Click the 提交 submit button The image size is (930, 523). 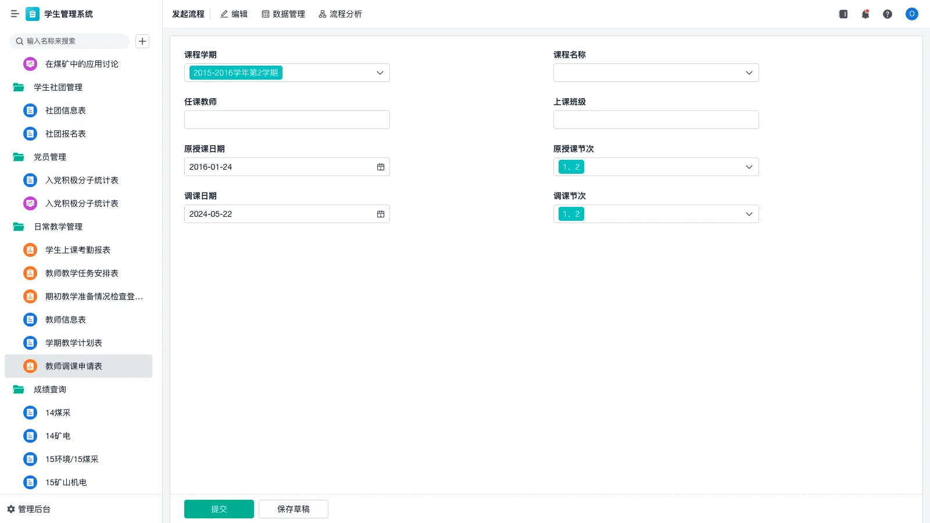coord(219,508)
